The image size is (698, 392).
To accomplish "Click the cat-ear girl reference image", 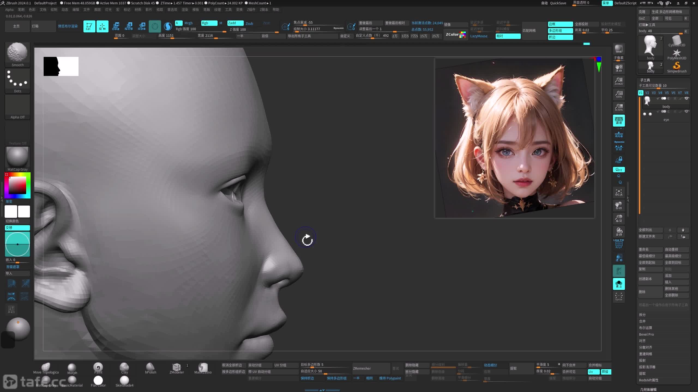I will 515,138.
